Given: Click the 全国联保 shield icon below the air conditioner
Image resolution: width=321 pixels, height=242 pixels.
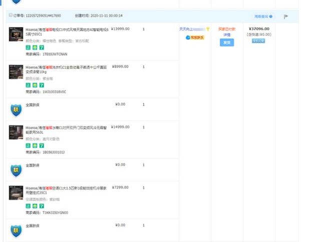Looking at the screenshot, I should pos(16,231).
